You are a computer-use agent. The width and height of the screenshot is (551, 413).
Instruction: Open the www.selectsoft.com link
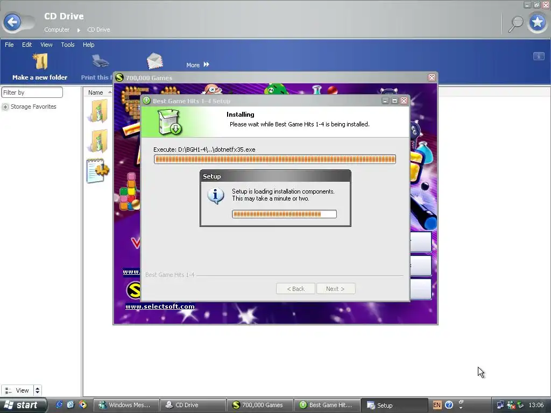pos(160,307)
